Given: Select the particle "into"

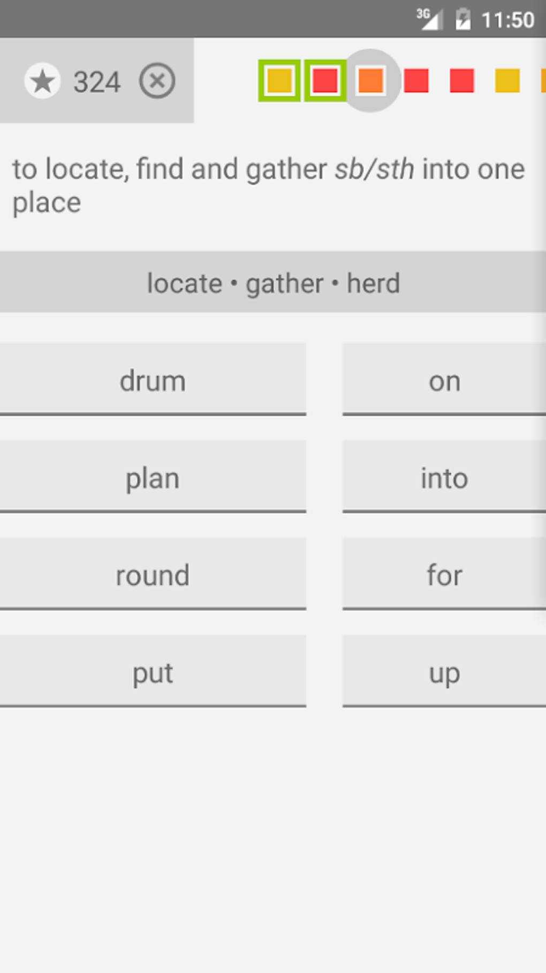Looking at the screenshot, I should 444,477.
